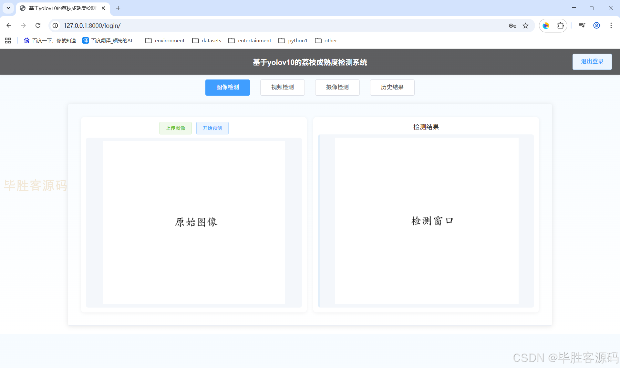Screen dimensions: 620x368
Task: Select the 摄像检测 tab
Action: click(x=337, y=87)
